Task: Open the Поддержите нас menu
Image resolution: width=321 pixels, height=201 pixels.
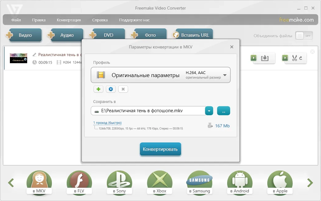Action: [134, 20]
